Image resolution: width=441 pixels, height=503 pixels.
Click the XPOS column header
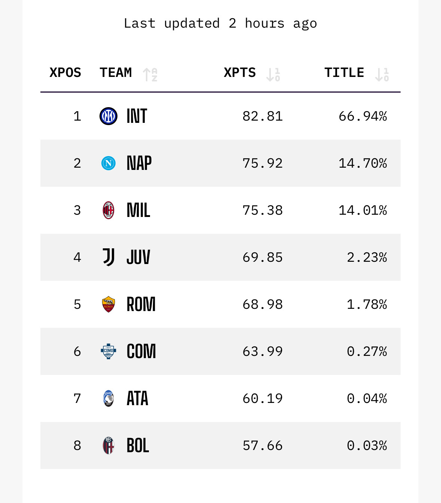pyautogui.click(x=65, y=72)
